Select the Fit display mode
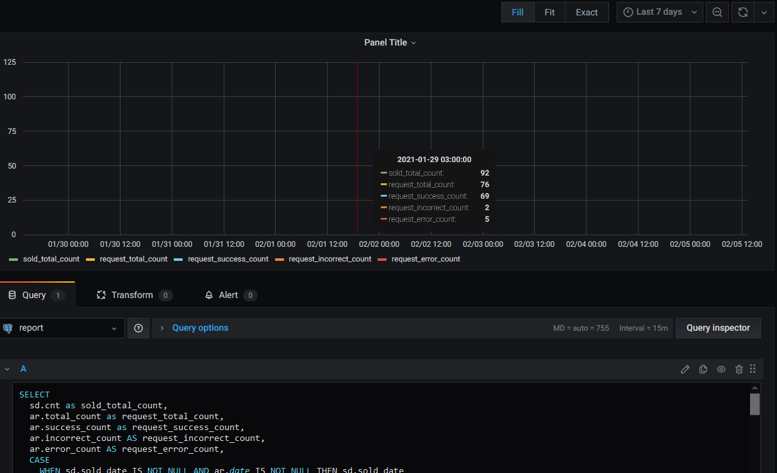777x473 pixels. point(549,12)
